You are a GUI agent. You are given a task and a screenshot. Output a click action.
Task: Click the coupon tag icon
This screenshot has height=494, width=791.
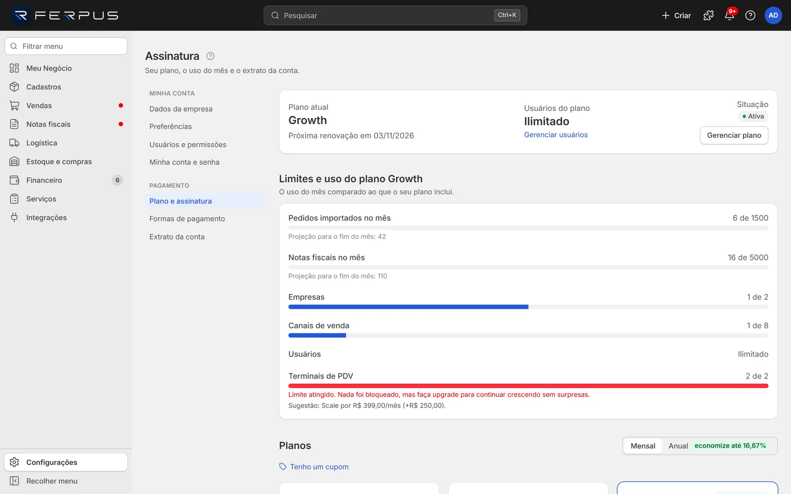[283, 467]
